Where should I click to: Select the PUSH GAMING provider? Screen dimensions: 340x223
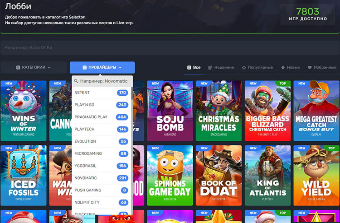click(101, 190)
